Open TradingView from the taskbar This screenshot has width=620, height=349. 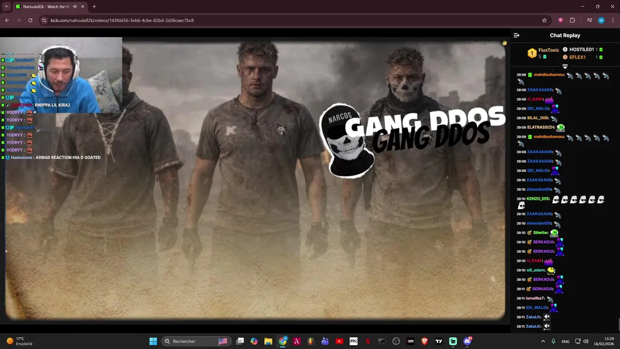(438, 341)
